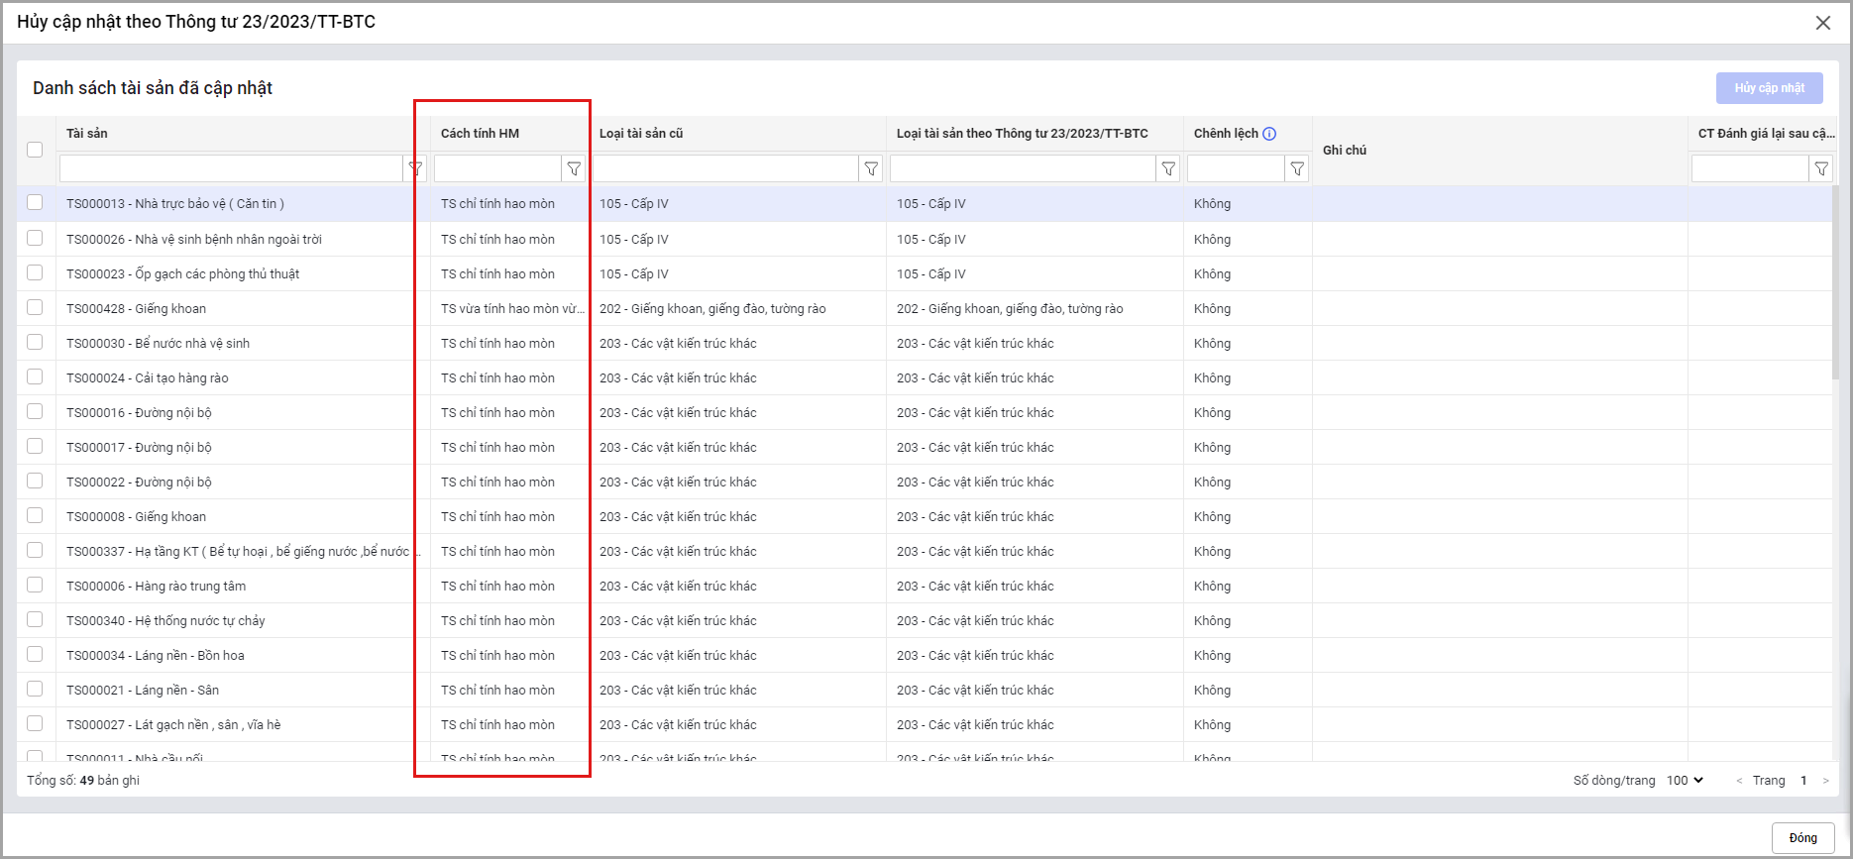Open filter icon for Loại tài sản cũ column
This screenshot has width=1853, height=859.
(x=871, y=169)
